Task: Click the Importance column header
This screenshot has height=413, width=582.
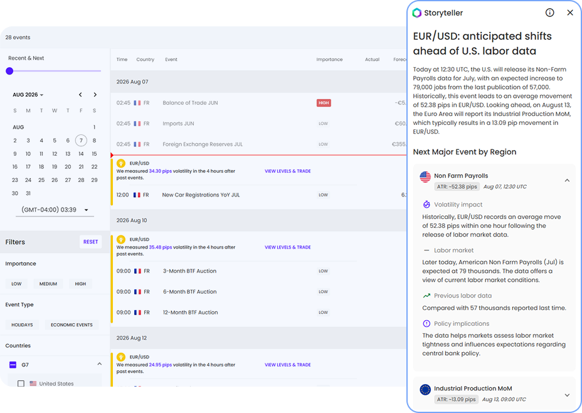Action: pos(329,60)
